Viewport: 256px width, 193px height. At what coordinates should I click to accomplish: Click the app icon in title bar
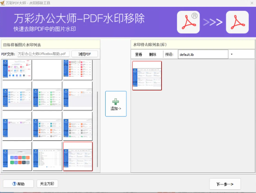pos(2,3)
